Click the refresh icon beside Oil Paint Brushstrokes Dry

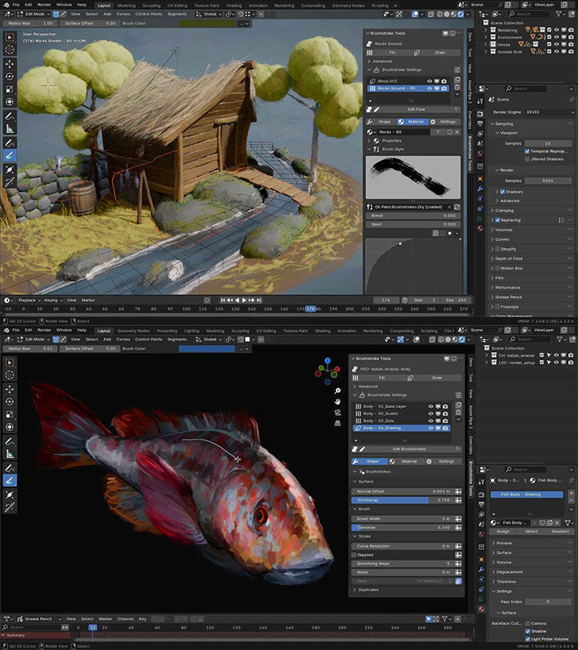(x=457, y=207)
